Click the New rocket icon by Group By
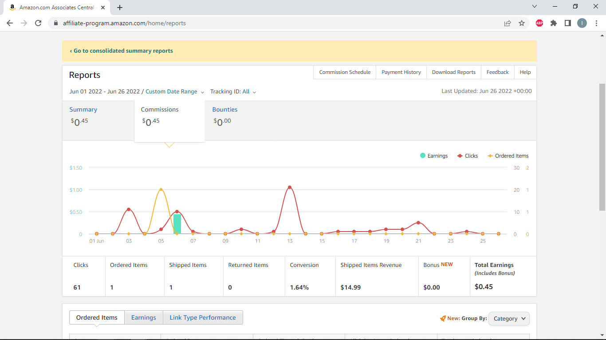 [x=443, y=318]
